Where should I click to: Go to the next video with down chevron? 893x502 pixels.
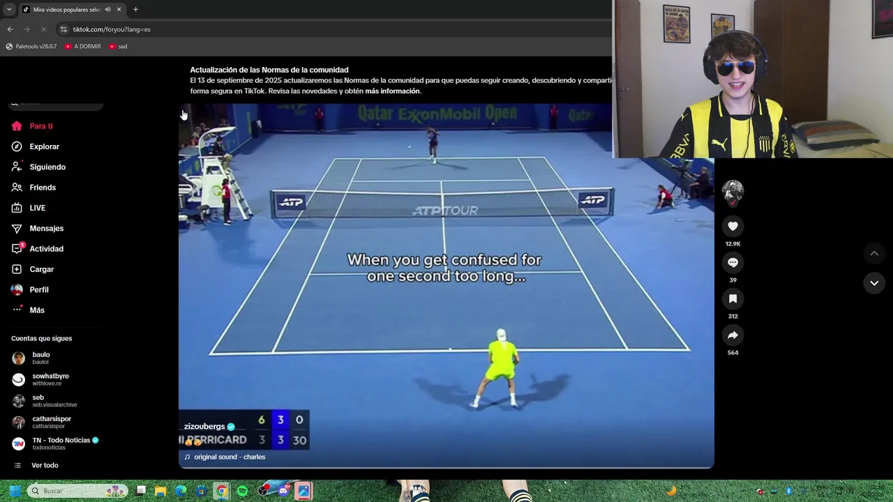[874, 282]
